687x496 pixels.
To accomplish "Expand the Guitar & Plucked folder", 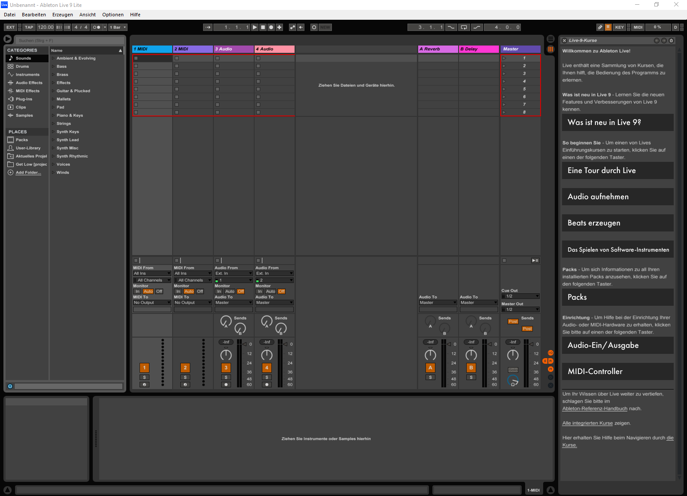I will pos(53,91).
